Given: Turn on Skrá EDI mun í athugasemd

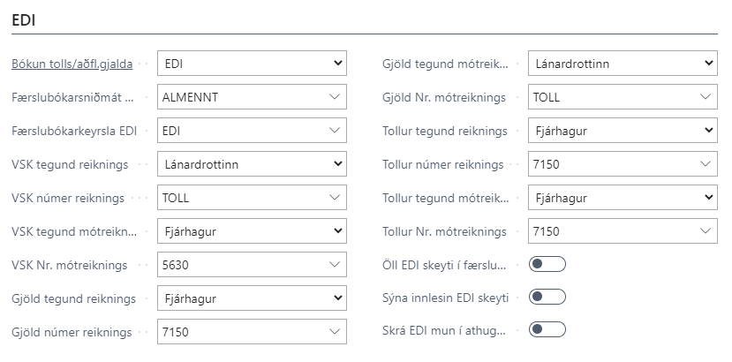Looking at the screenshot, I should pos(547,329).
